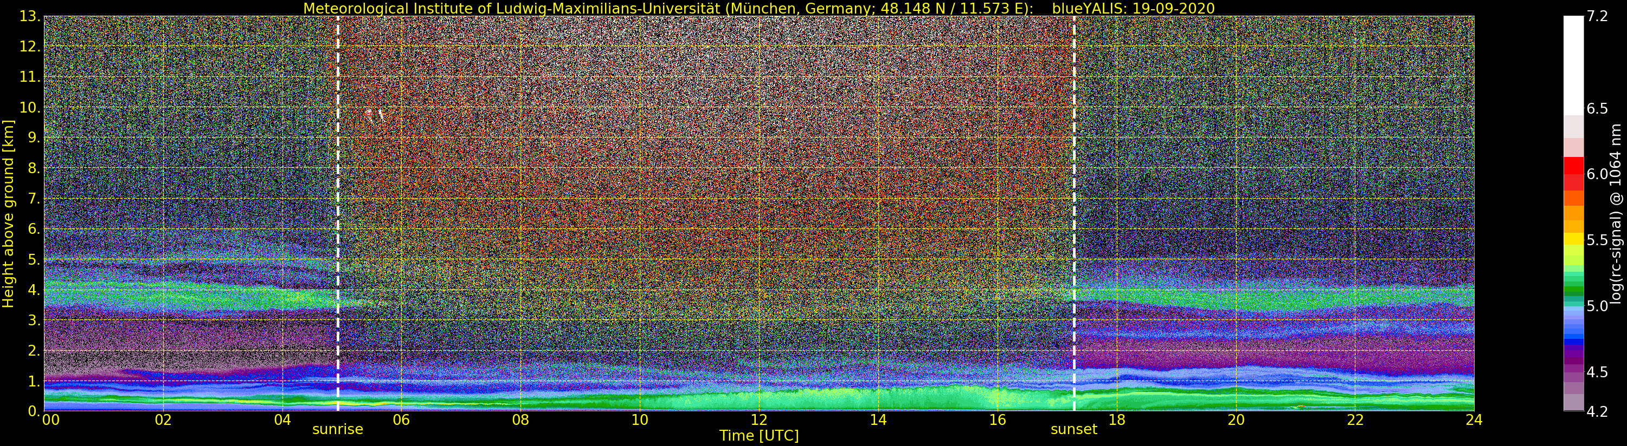Click the '5.5' colorbar value

tap(1597, 240)
